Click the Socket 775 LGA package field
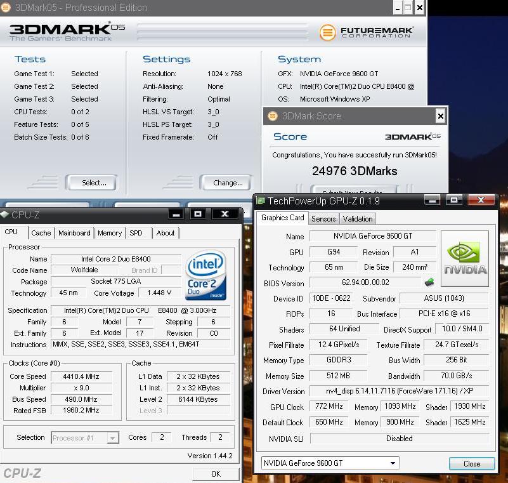Screen dimensions: 508x483 pyautogui.click(x=116, y=281)
